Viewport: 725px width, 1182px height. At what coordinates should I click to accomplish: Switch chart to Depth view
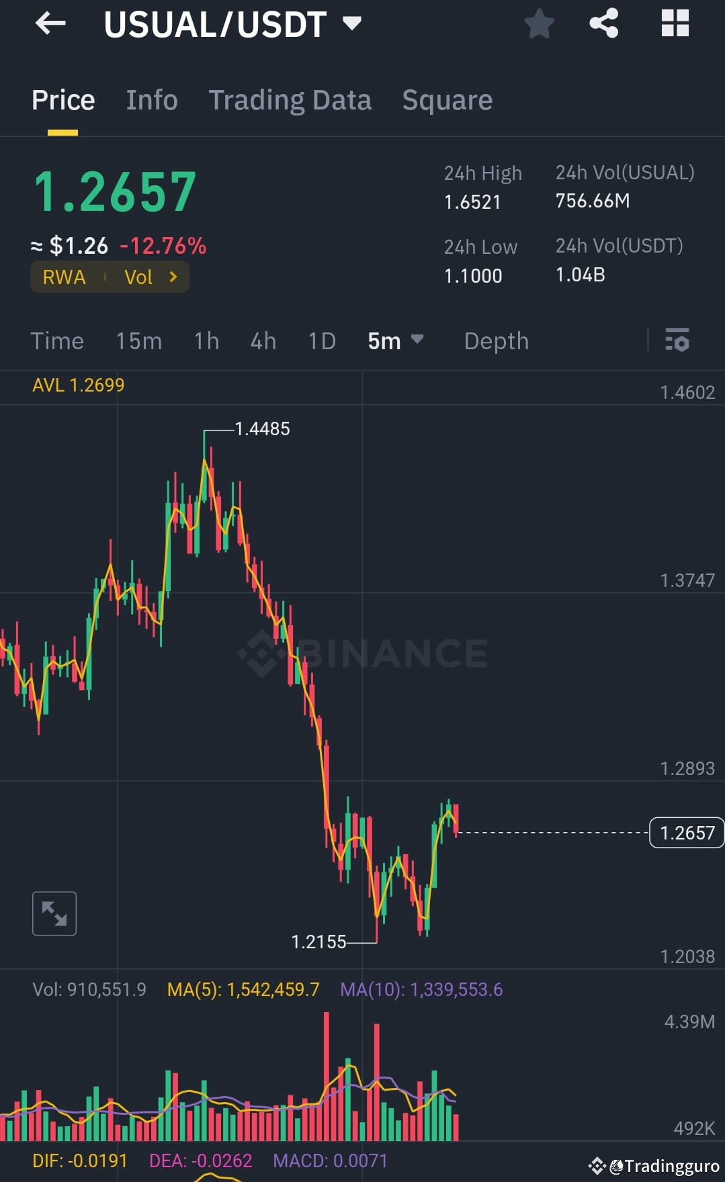(496, 341)
